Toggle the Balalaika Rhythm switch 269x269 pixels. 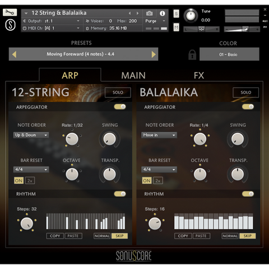pos(248,194)
